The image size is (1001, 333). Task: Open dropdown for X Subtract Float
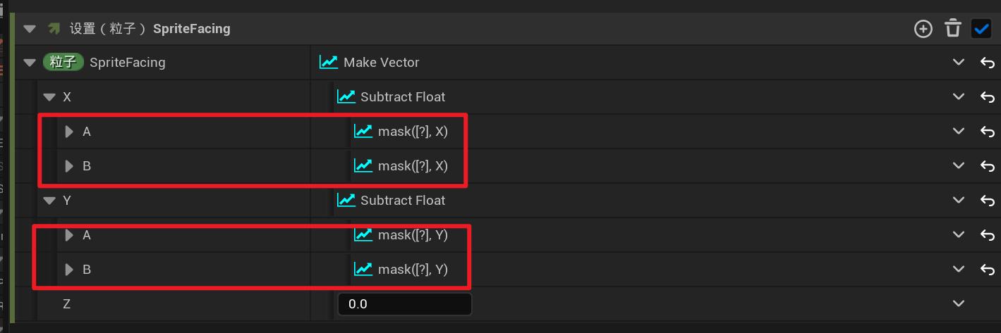click(958, 97)
